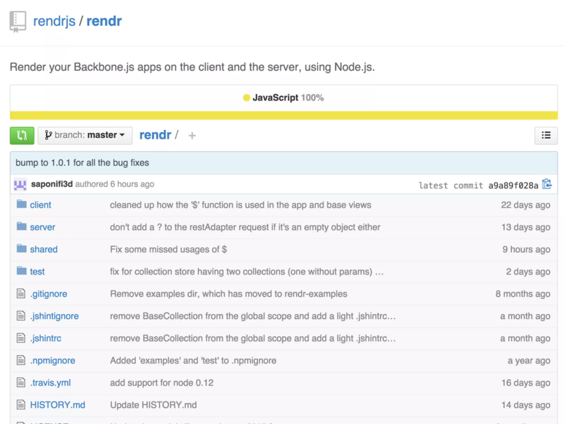565x424 pixels.
Task: Click the yellow language bar
Action: click(x=284, y=115)
